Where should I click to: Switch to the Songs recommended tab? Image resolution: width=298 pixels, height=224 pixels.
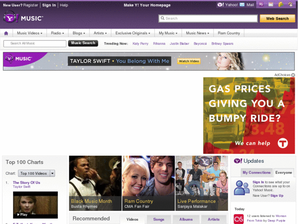tap(159, 219)
